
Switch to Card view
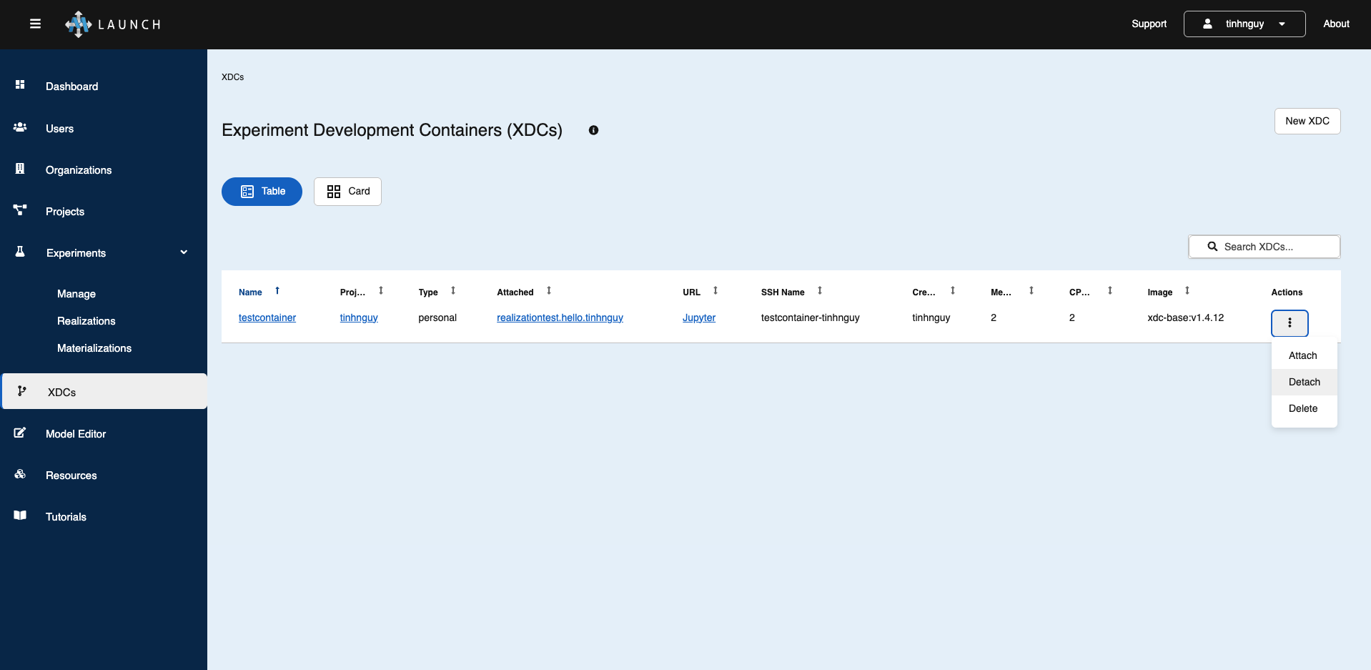(347, 192)
